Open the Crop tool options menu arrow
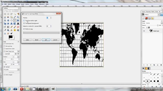Viewport: 163px width, 91px height. pyautogui.click(x=18, y=41)
